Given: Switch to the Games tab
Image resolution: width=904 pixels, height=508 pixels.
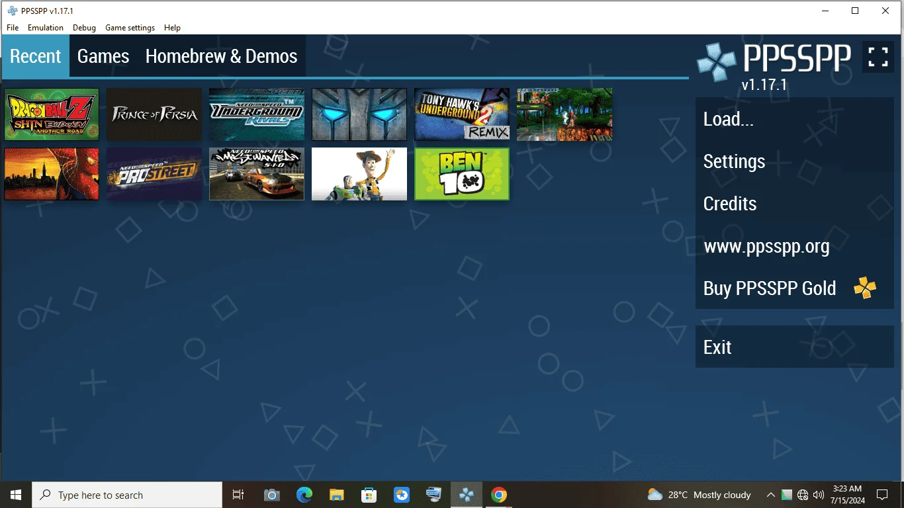Looking at the screenshot, I should click(103, 56).
